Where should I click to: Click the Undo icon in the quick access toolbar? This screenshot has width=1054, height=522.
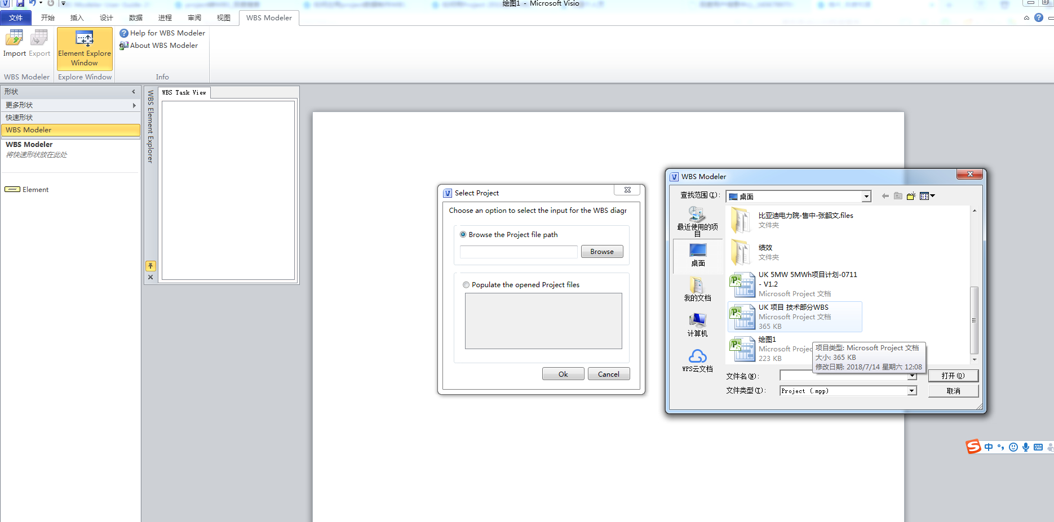click(33, 3)
